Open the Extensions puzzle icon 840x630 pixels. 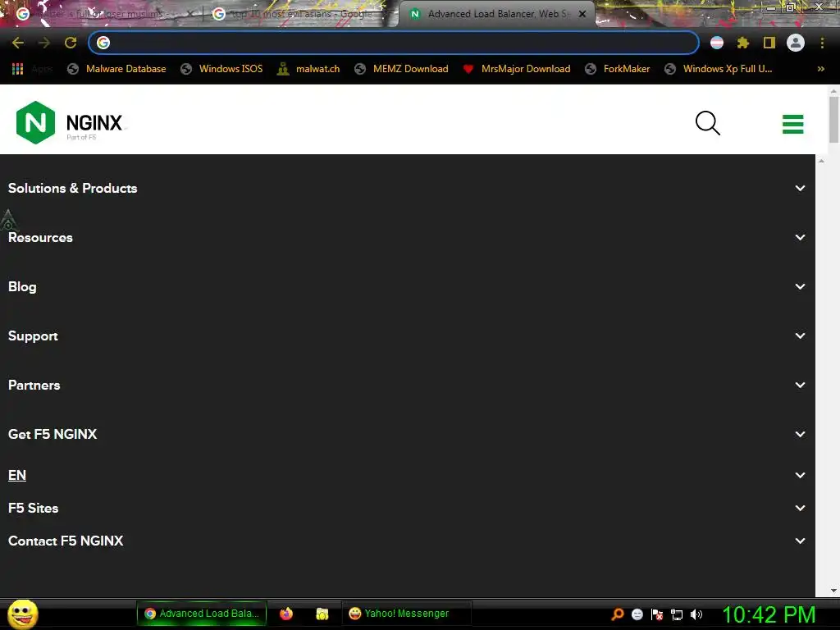pos(743,43)
